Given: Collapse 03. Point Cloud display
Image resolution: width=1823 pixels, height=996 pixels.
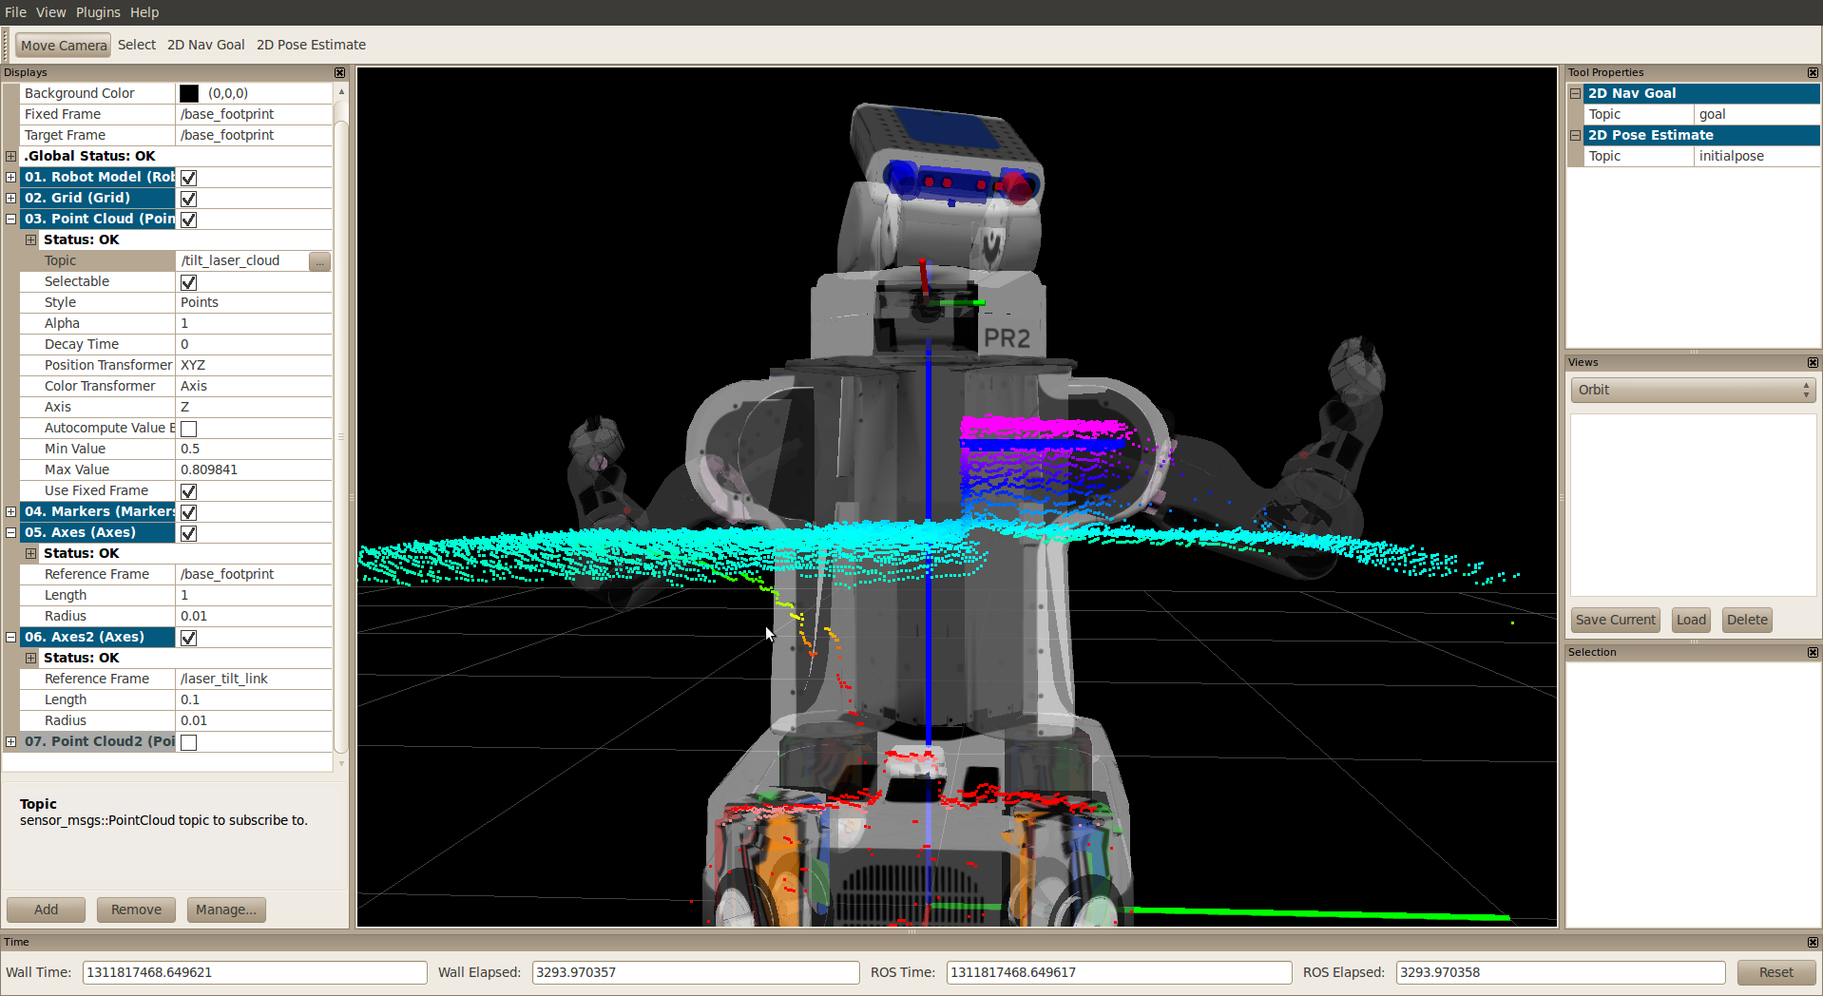Looking at the screenshot, I should tap(10, 219).
